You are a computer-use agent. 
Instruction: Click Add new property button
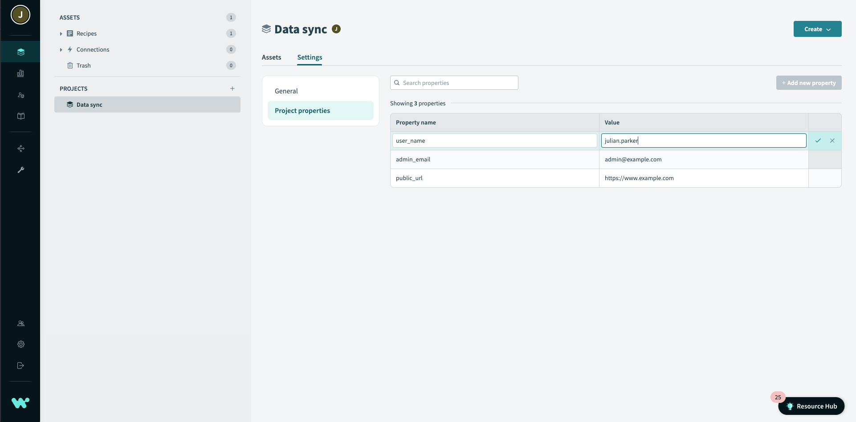pyautogui.click(x=808, y=83)
